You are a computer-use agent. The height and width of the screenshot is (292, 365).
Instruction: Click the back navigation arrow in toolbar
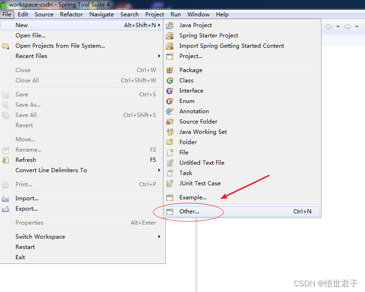point(329,27)
